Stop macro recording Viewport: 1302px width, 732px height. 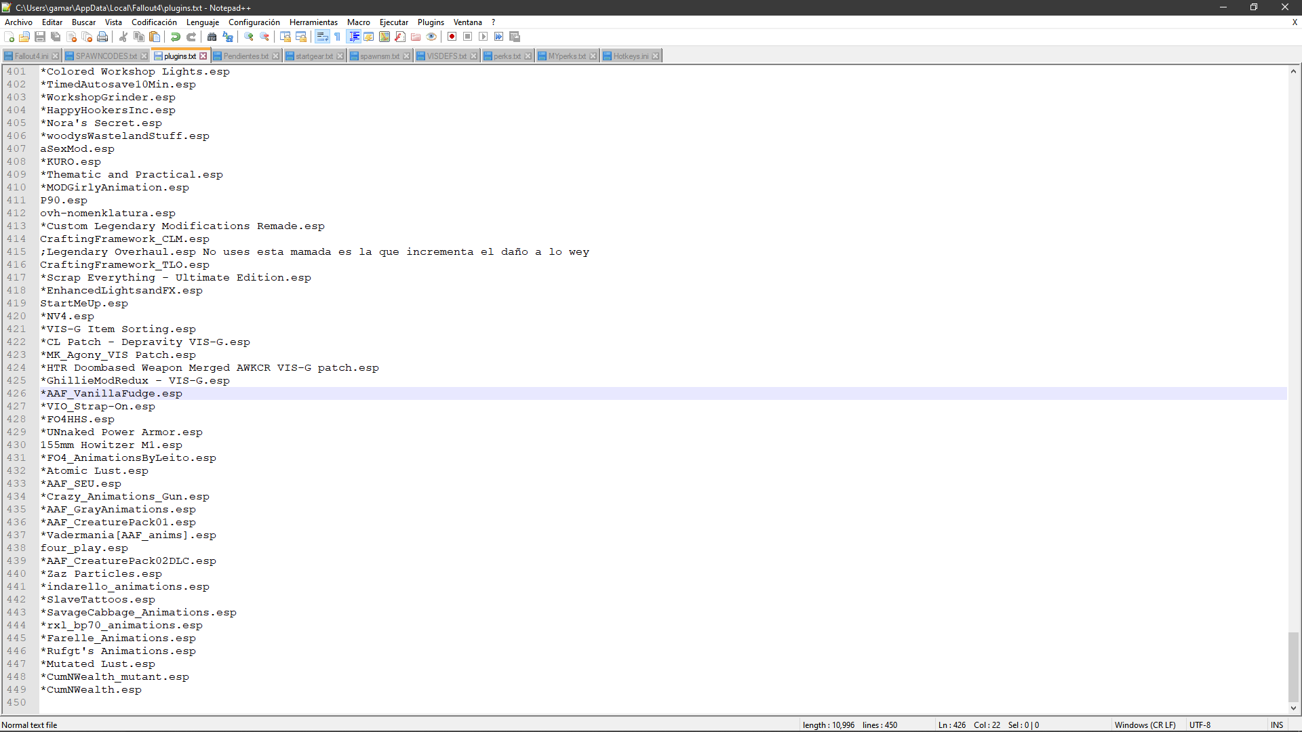coord(468,37)
